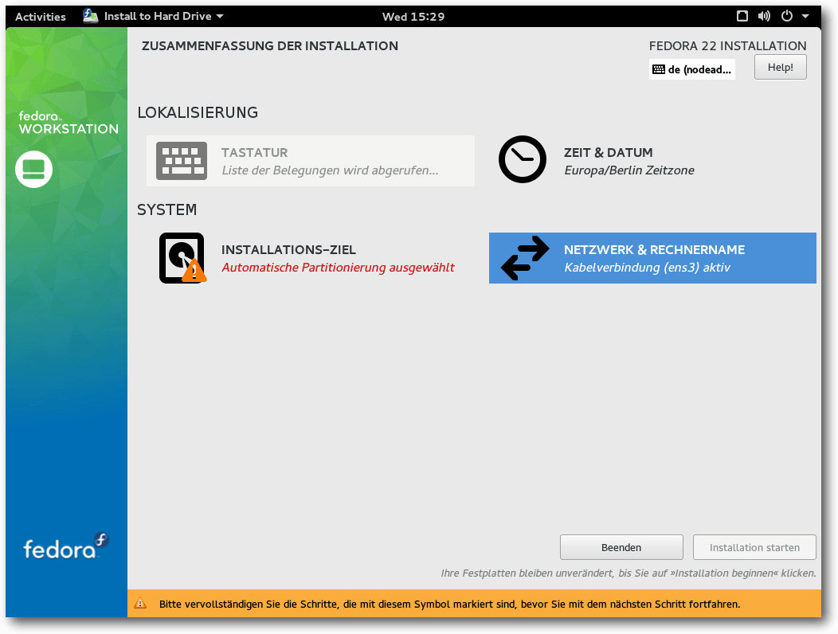Open TASTATUR settings
838x634 pixels.
(x=311, y=160)
